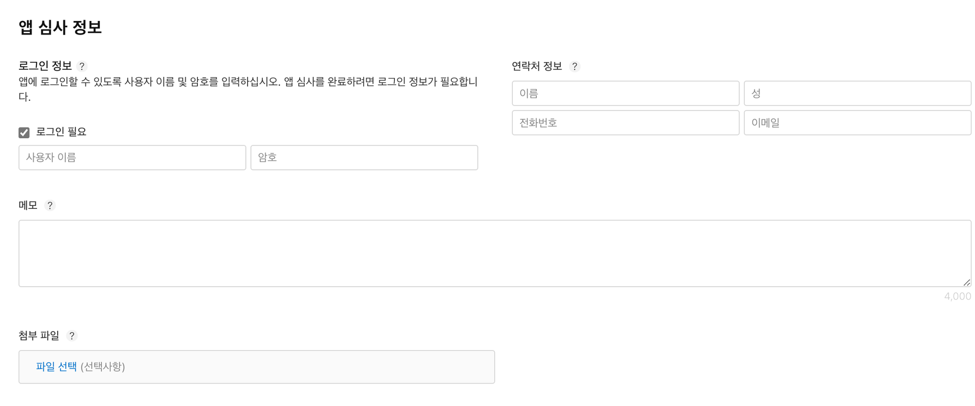Uncheck the 로그인 필요 checkbox

coord(24,132)
